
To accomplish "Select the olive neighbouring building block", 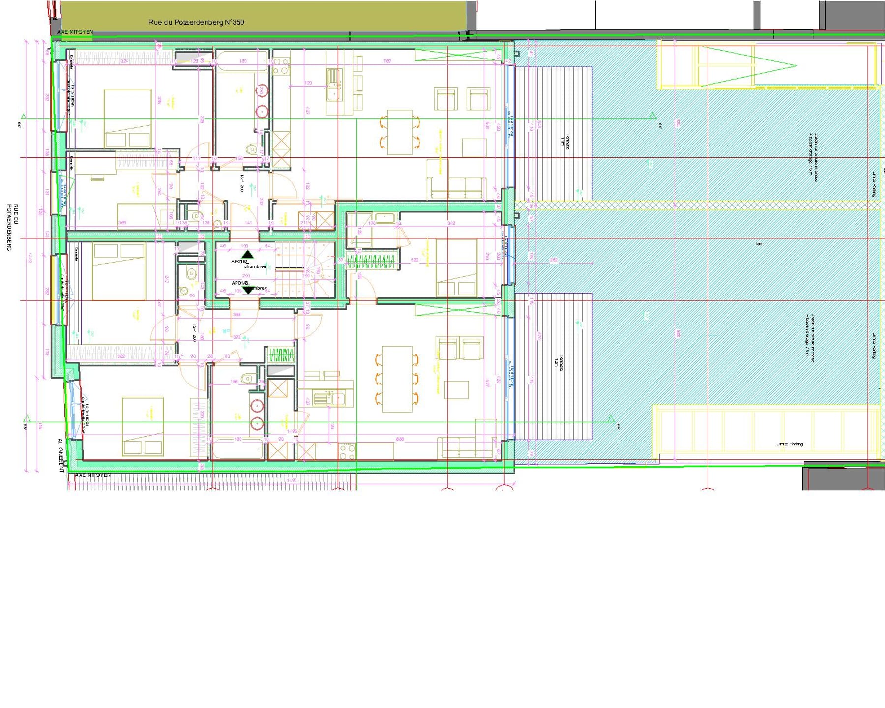I will [x=264, y=16].
